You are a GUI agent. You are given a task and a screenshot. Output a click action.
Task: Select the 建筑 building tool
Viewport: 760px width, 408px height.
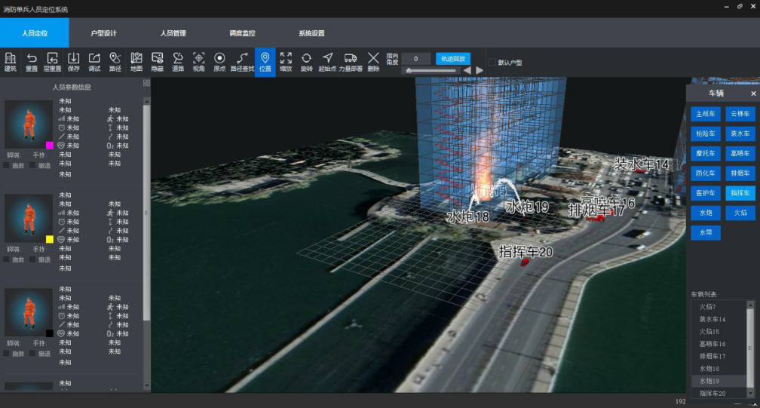point(11,62)
